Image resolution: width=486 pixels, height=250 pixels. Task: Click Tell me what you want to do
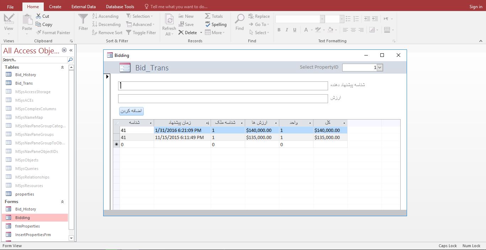(176, 7)
